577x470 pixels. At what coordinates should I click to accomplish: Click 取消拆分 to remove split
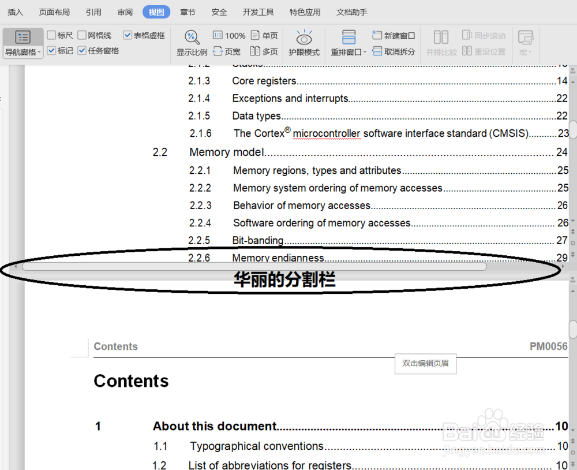[394, 51]
